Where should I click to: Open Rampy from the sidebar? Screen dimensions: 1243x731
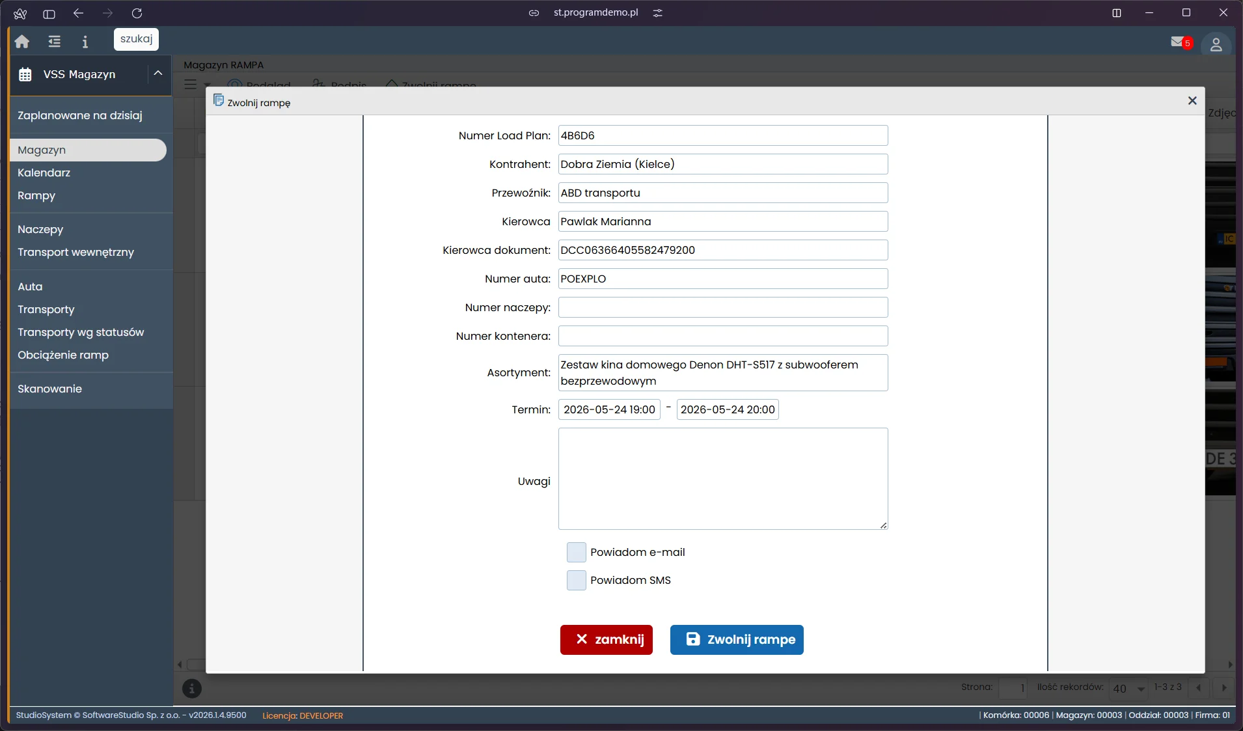coord(36,195)
